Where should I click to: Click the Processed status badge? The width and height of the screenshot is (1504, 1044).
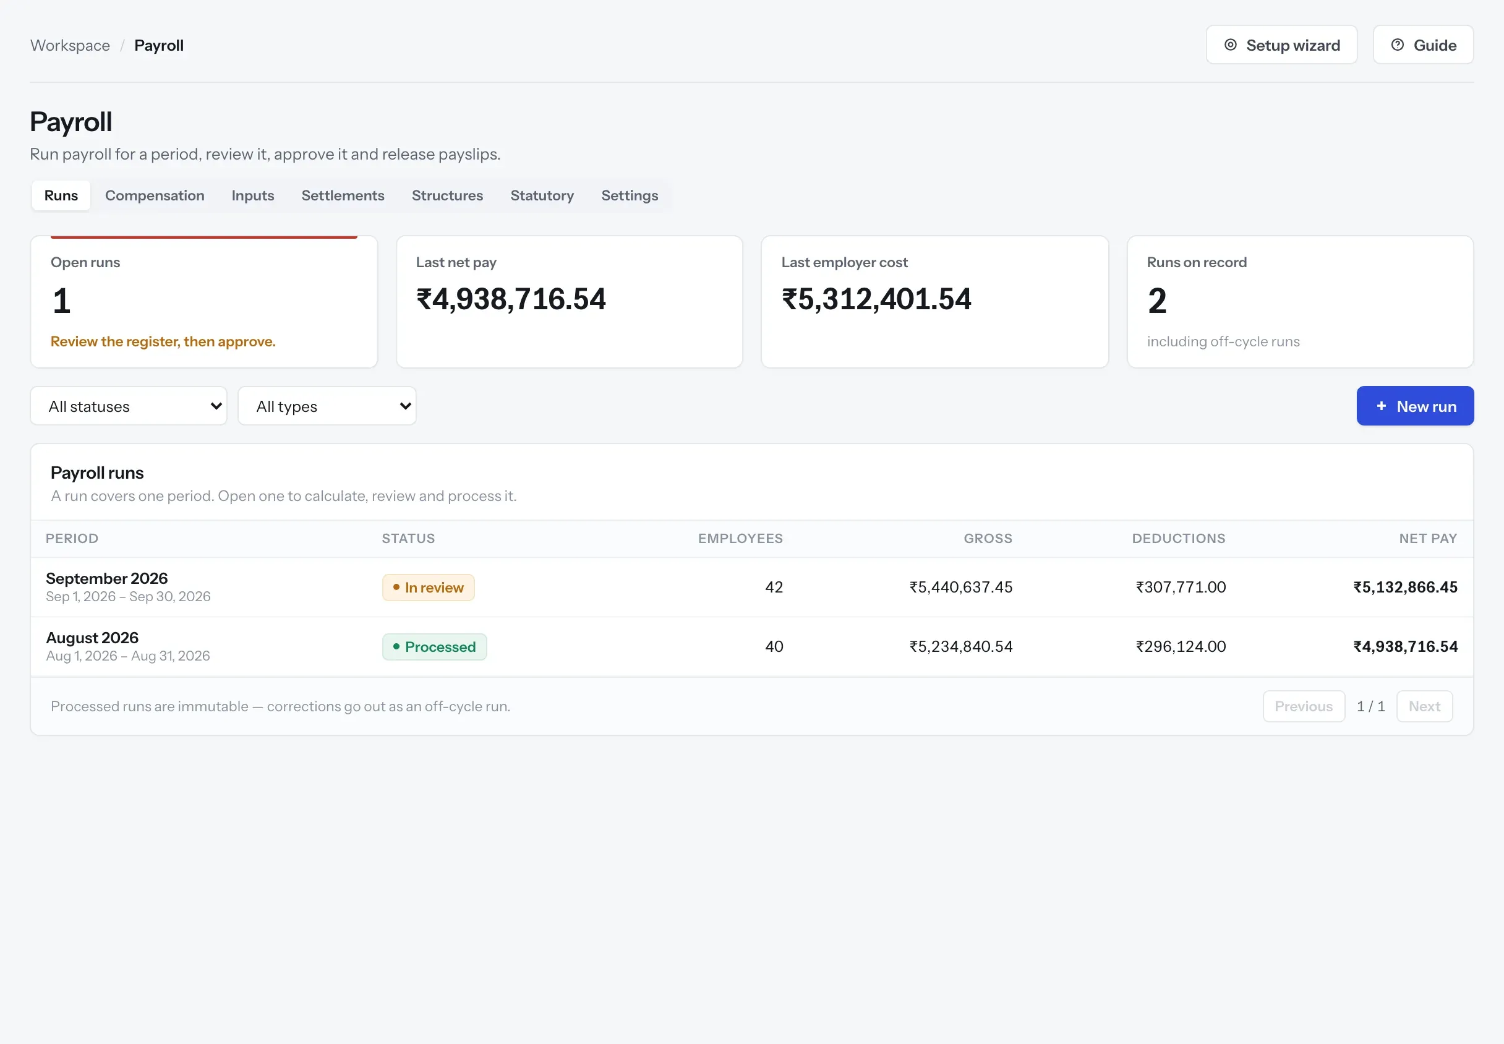tap(434, 647)
